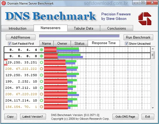Click status circle for 199.2.252.10

click(x=41, y=81)
